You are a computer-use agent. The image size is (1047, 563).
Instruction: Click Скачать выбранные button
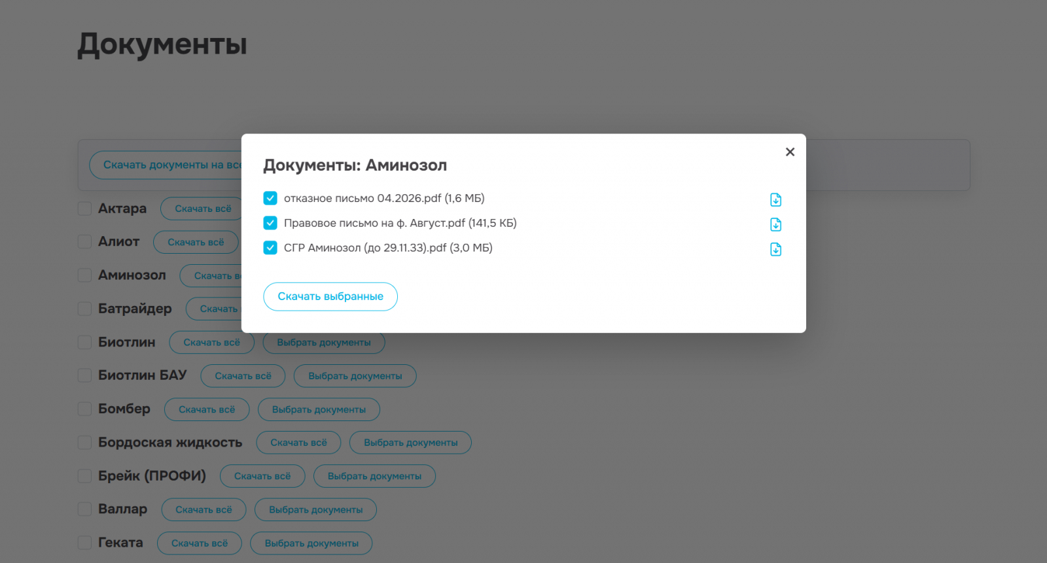click(x=330, y=296)
